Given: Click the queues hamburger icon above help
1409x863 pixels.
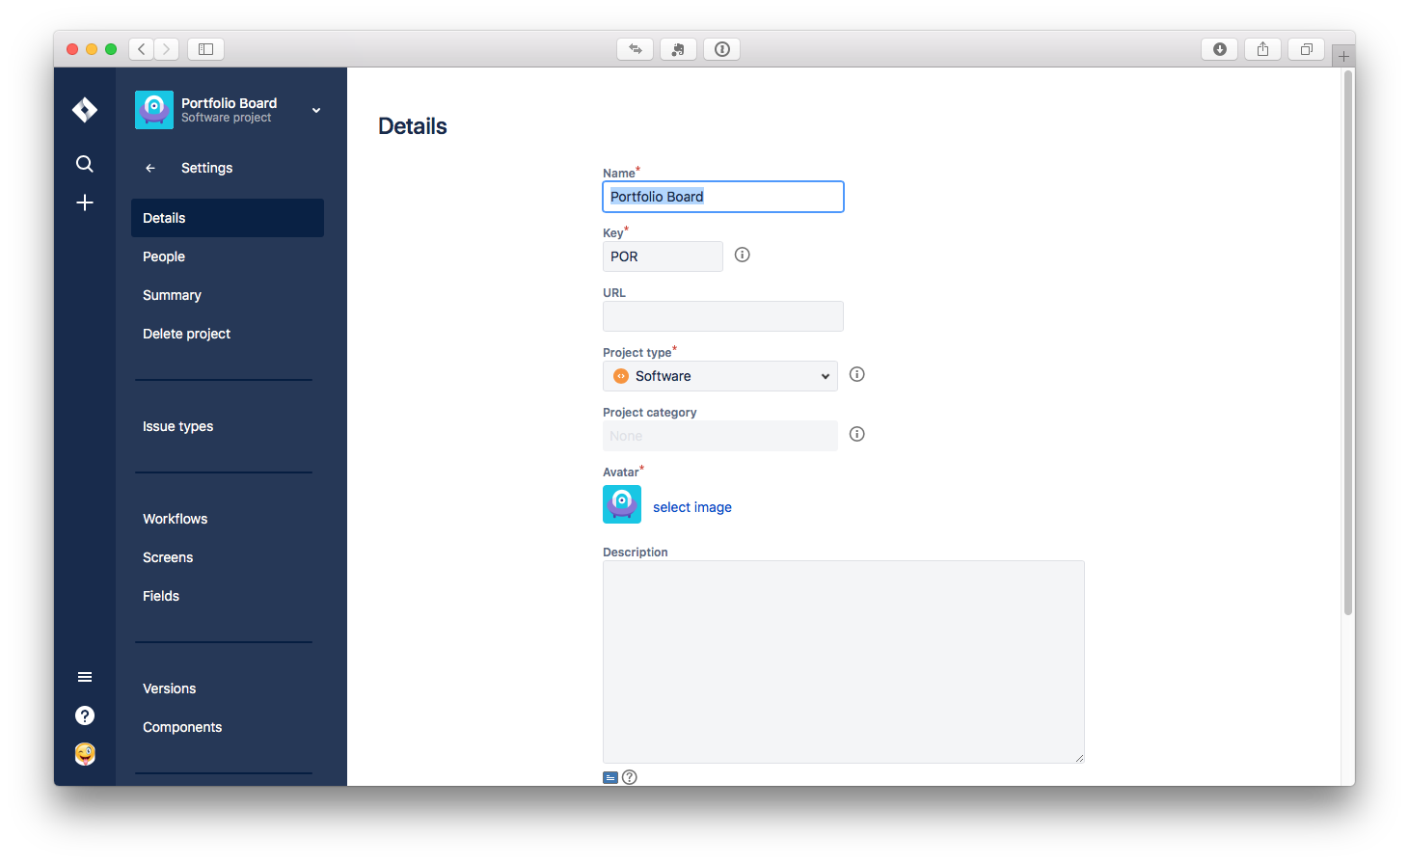Looking at the screenshot, I should tap(85, 676).
